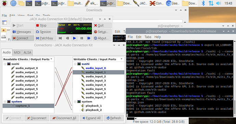Launch terminal from taskbar launcher icon
The height and width of the screenshot is (124, 236).
click(29, 3)
